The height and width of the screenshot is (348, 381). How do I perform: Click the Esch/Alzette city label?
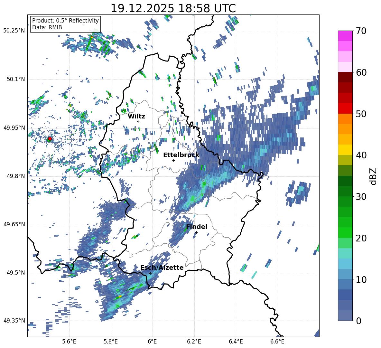pyautogui.click(x=162, y=268)
